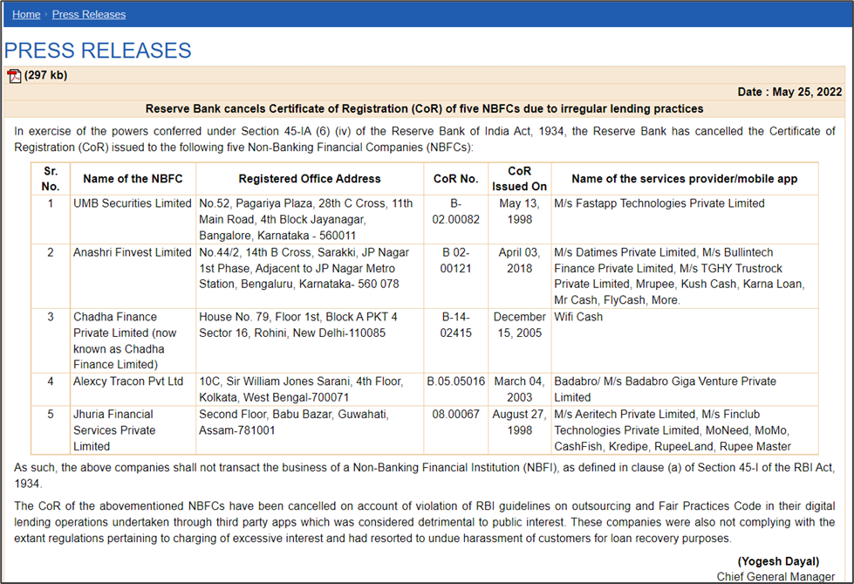This screenshot has height=584, width=854.
Task: Open the Home breadcrumb link
Action: 26,15
